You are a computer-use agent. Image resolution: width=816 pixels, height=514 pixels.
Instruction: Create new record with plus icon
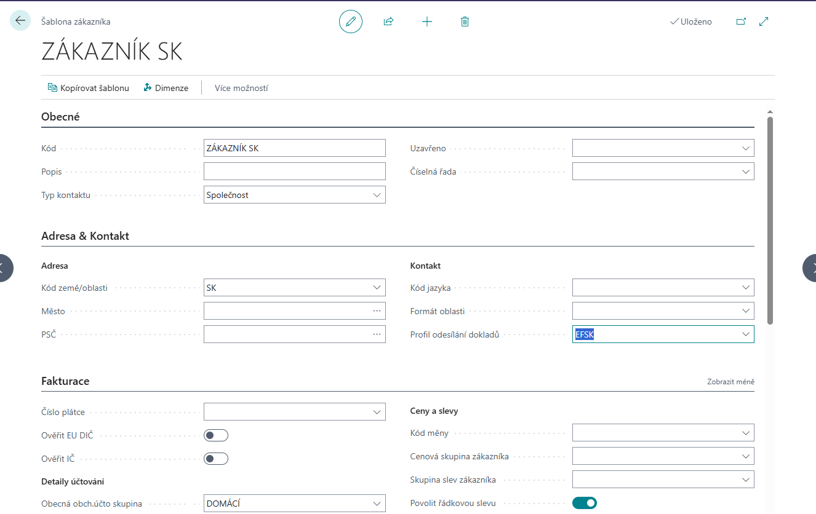[427, 22]
